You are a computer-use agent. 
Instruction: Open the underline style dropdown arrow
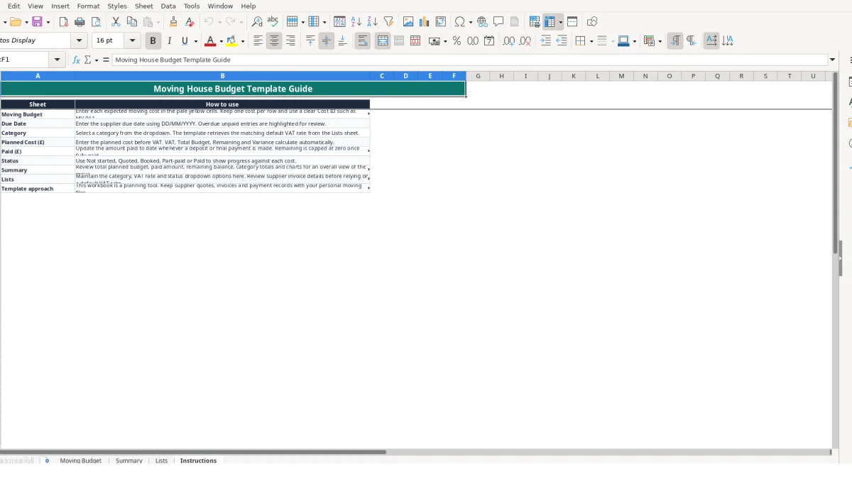pos(196,41)
